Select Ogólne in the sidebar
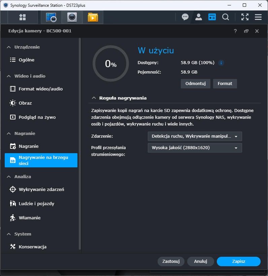The image size is (268, 276). pyautogui.click(x=41, y=60)
